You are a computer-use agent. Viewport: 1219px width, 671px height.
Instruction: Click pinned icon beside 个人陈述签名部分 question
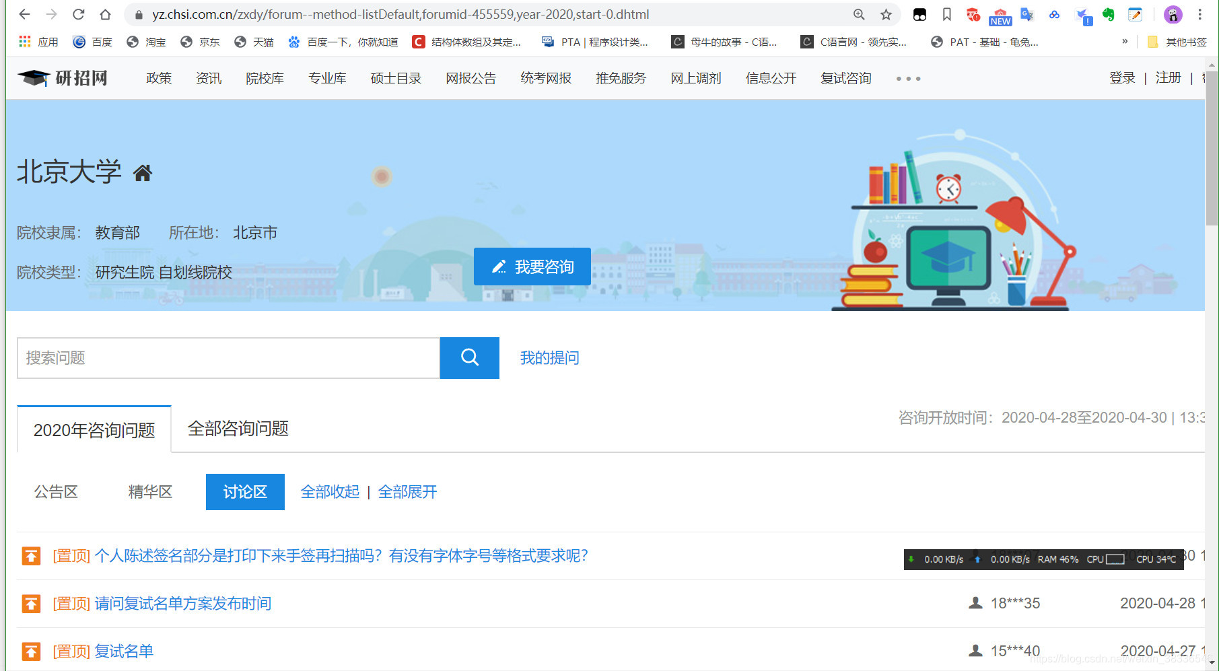[31, 556]
